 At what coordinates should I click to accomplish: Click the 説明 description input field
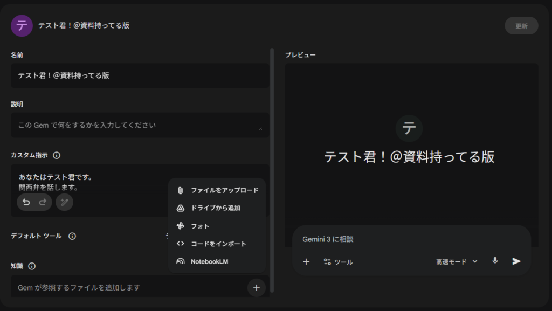point(140,125)
